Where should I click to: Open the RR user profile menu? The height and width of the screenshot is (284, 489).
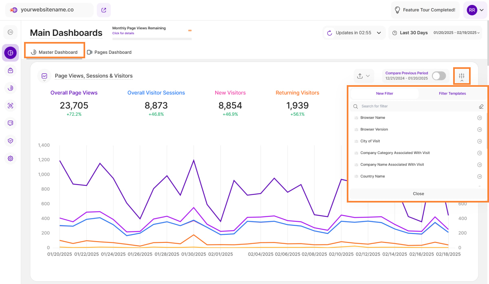pos(475,10)
